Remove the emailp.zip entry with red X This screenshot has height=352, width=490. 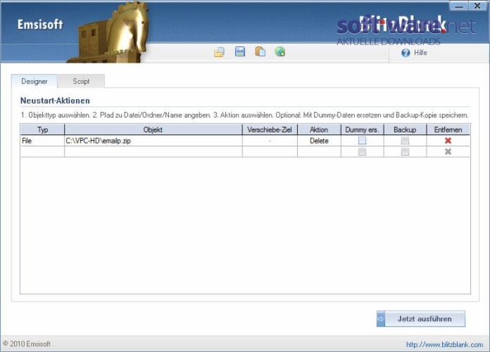point(448,140)
